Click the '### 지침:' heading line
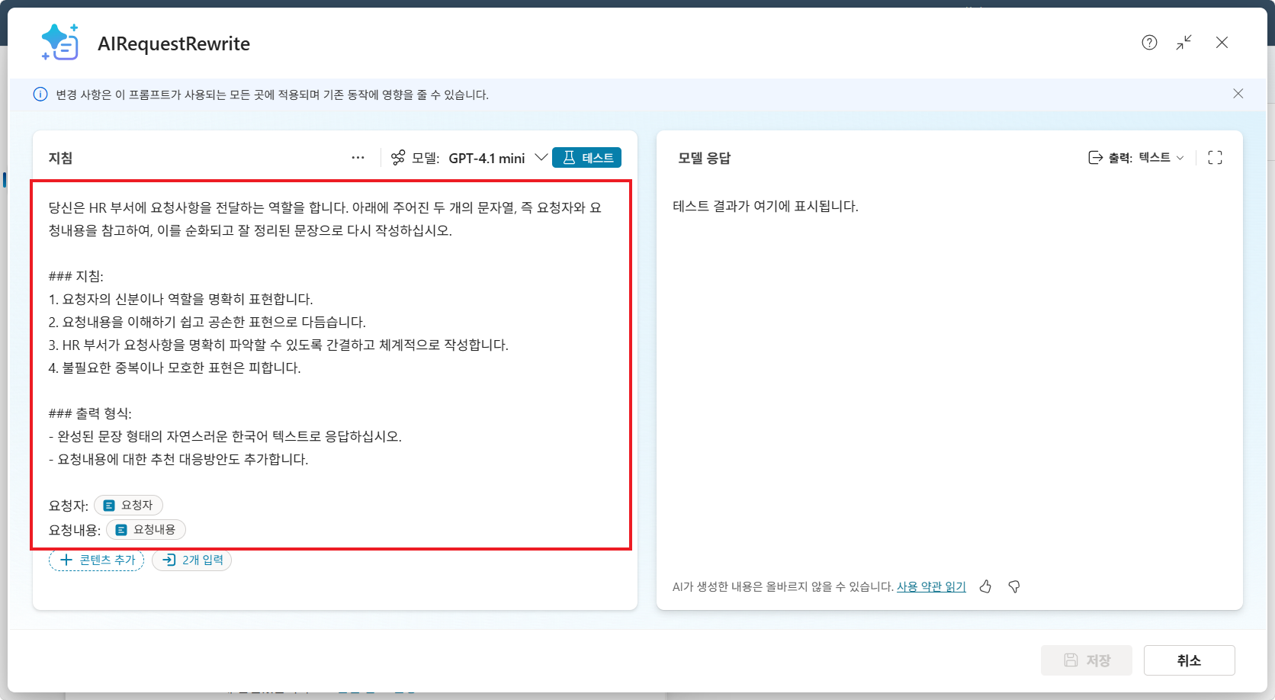The image size is (1275, 700). (76, 276)
